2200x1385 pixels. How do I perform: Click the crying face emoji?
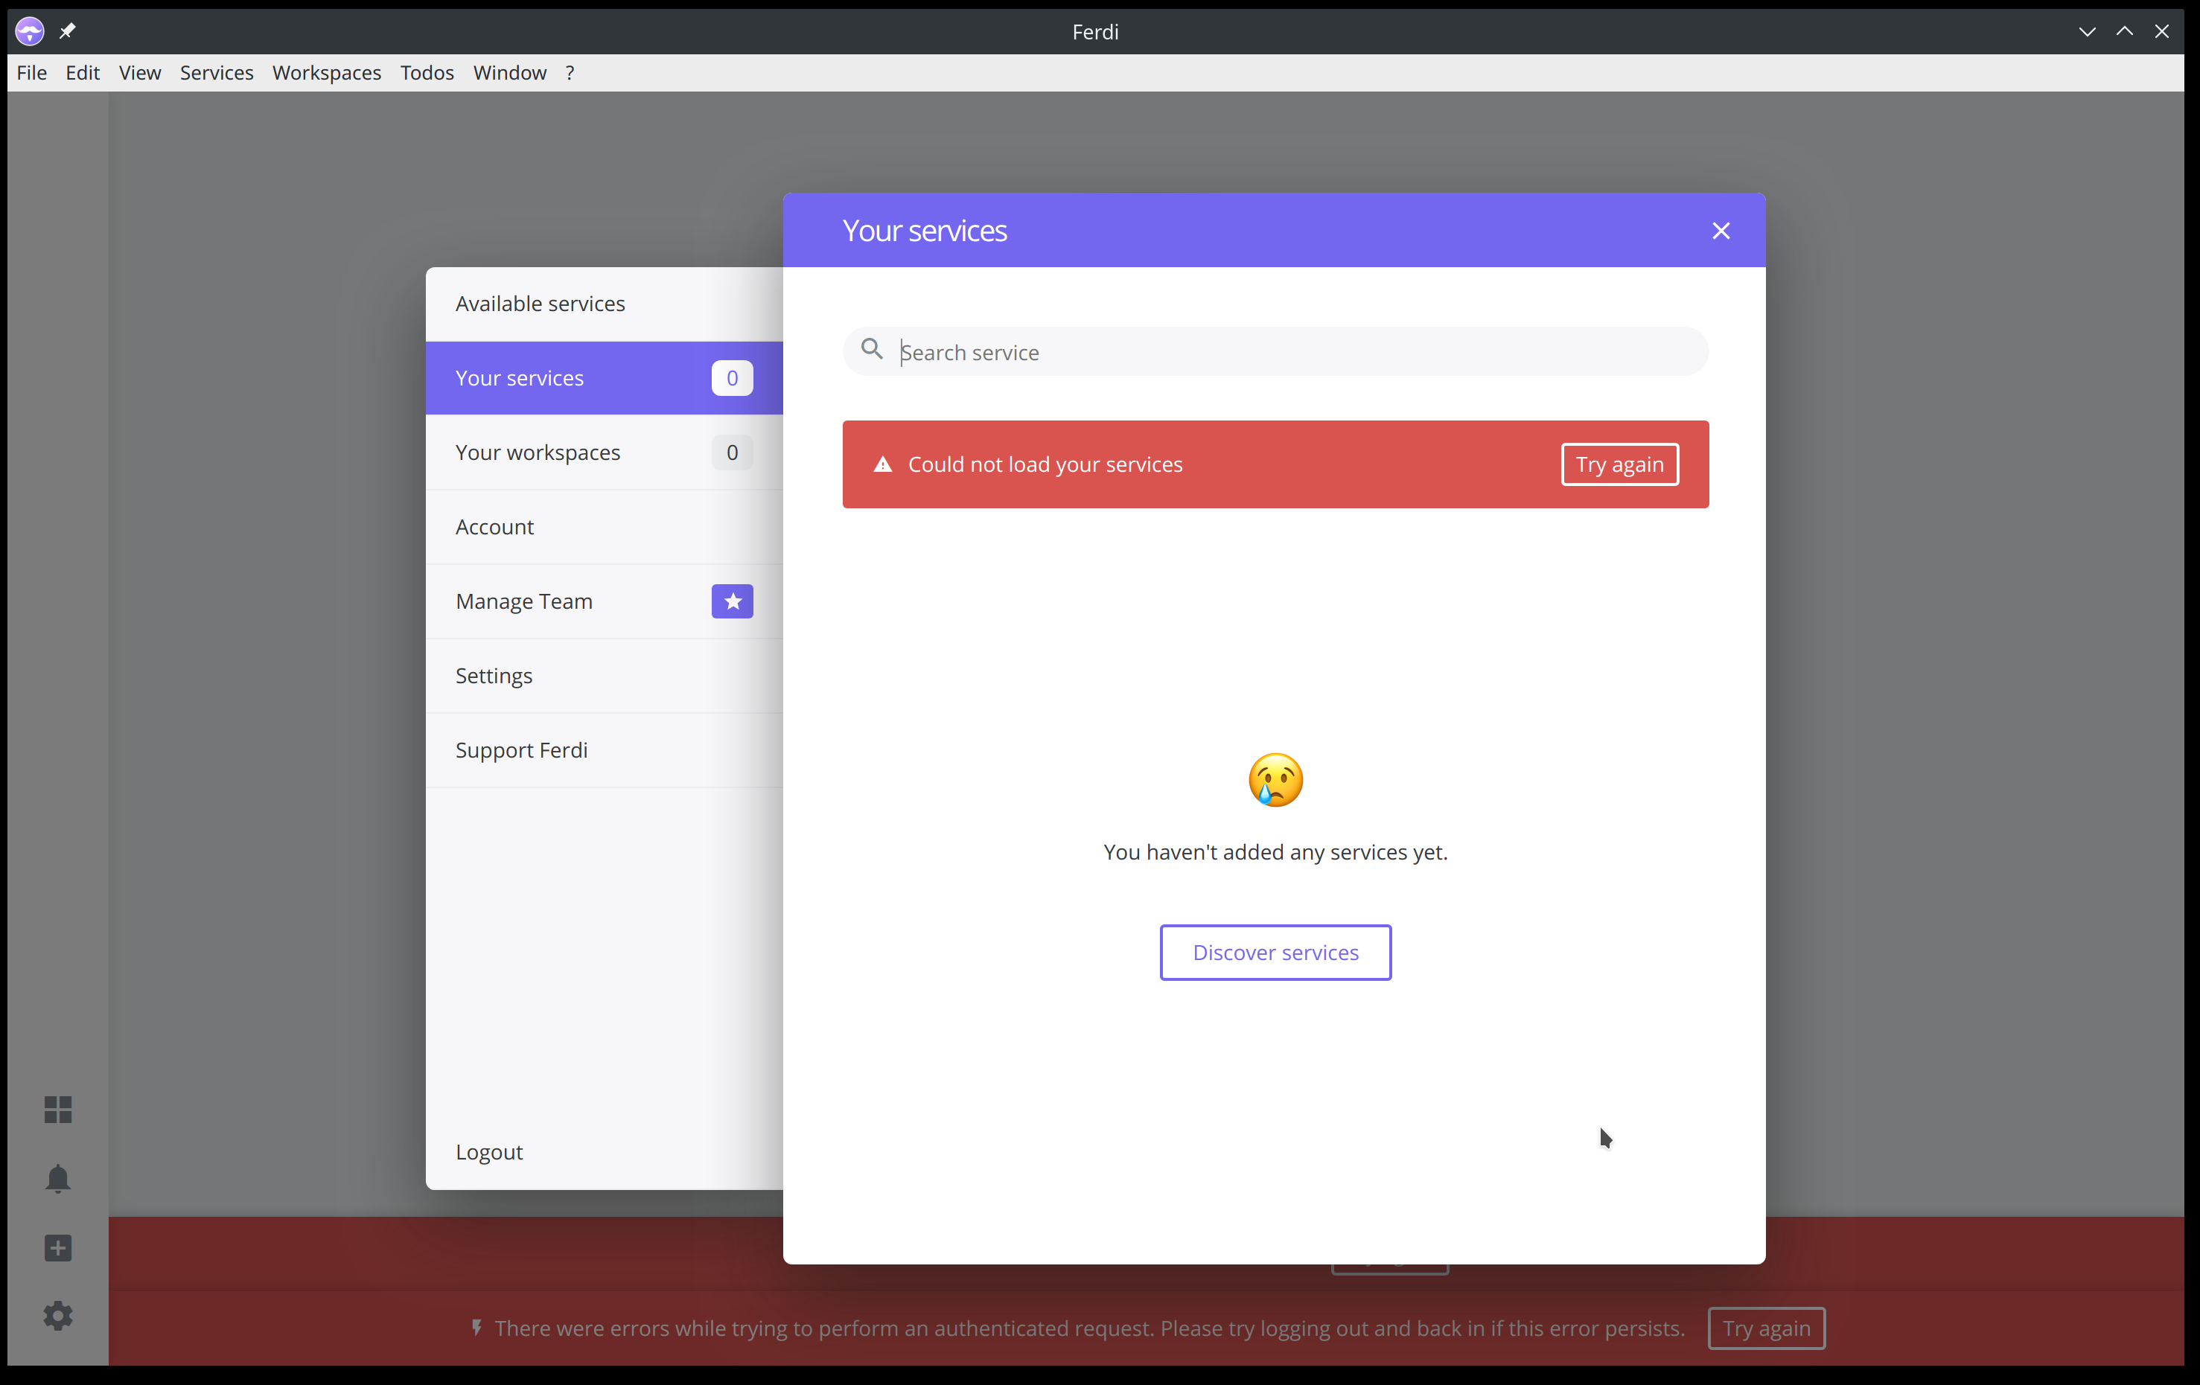(x=1275, y=780)
